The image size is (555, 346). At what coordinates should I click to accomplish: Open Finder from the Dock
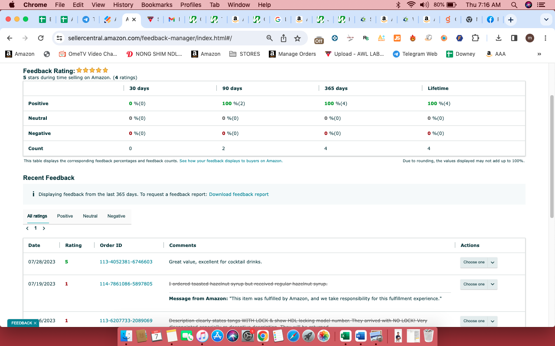click(126, 336)
